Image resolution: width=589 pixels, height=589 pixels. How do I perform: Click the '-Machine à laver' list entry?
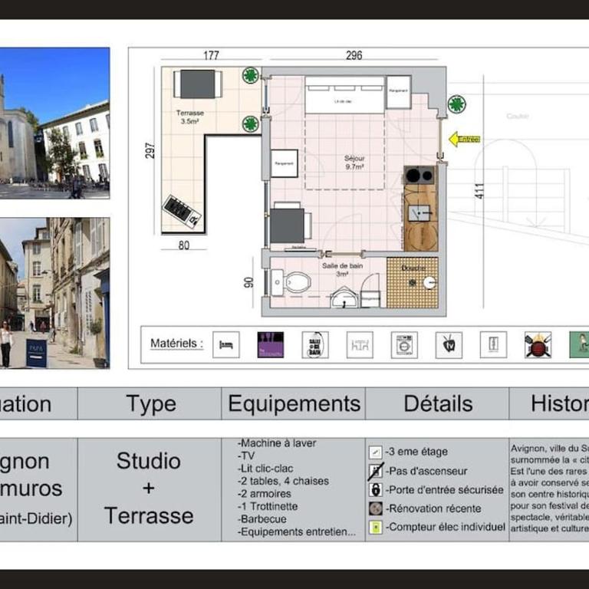pos(276,443)
